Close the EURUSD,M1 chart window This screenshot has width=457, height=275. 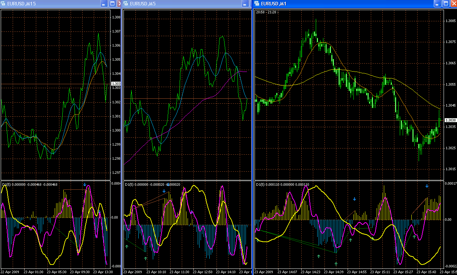tap(453, 4)
